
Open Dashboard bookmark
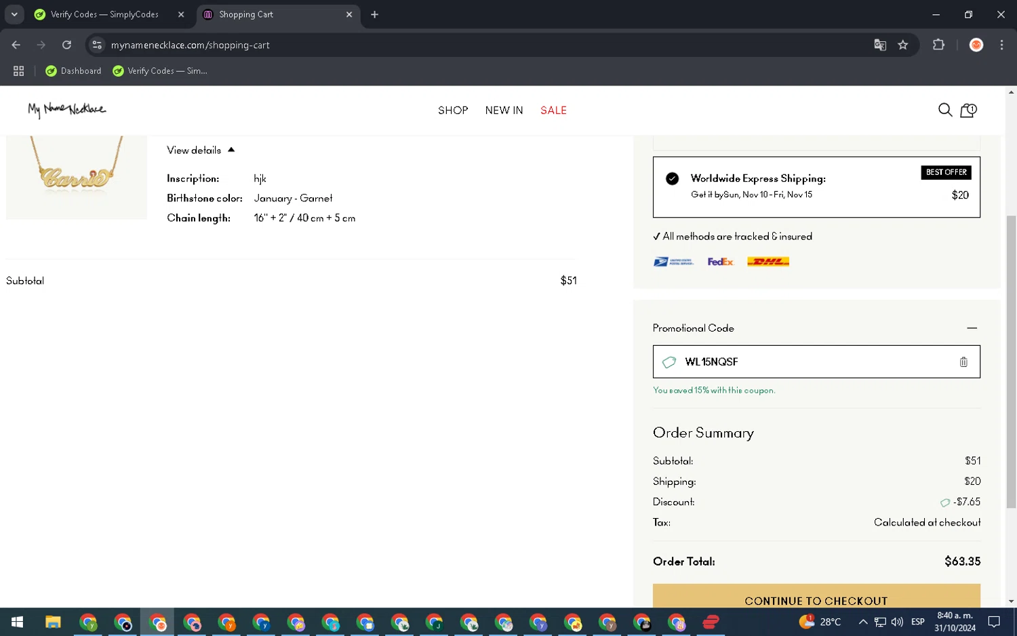tap(73, 71)
